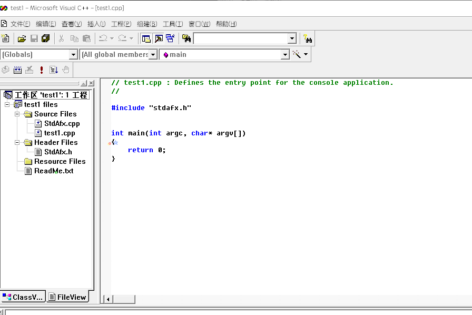Screen dimensions: 472x315
Task: Click the Find text input field
Action: [x=241, y=38]
